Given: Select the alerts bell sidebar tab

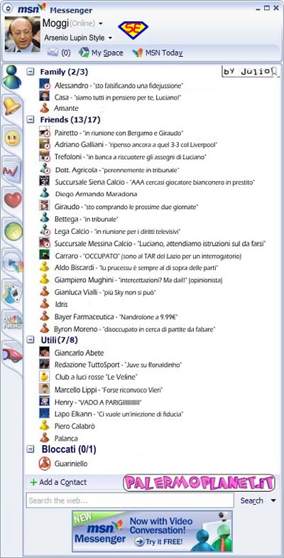Looking at the screenshot, I should tap(13, 106).
